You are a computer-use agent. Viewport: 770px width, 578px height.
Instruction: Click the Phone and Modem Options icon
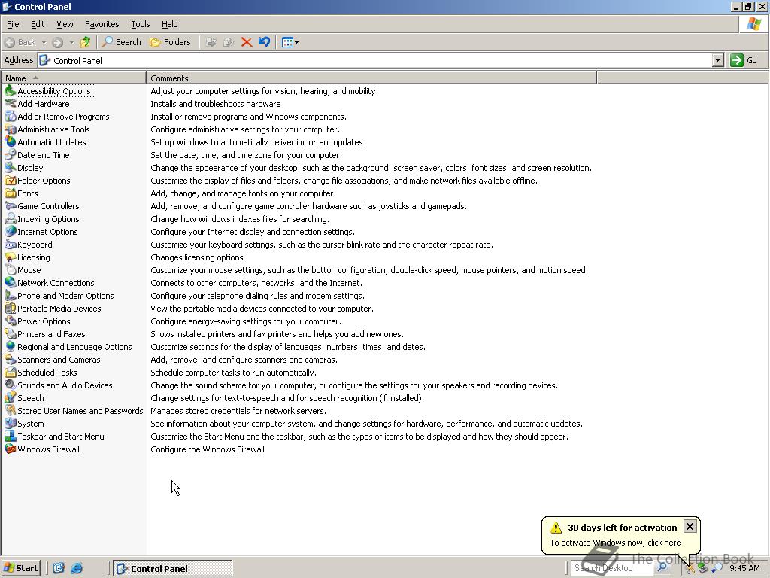[x=10, y=295]
